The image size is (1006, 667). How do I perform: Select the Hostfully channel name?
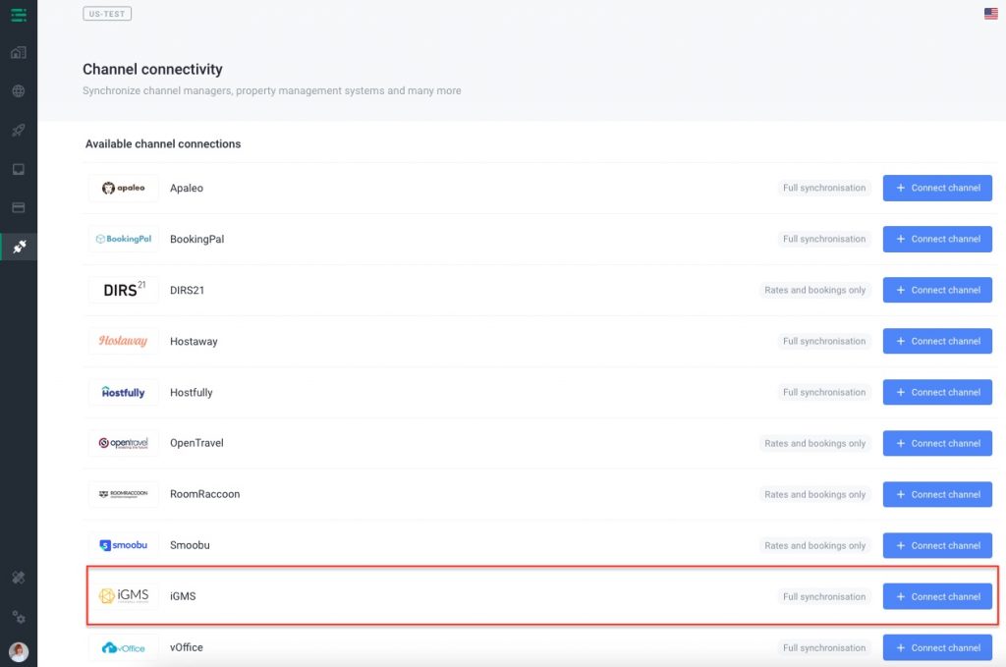tap(192, 393)
